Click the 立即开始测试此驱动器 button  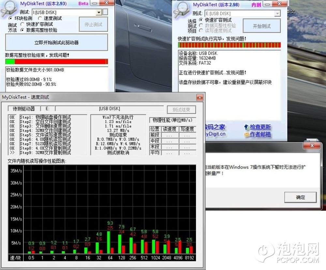coord(56,43)
